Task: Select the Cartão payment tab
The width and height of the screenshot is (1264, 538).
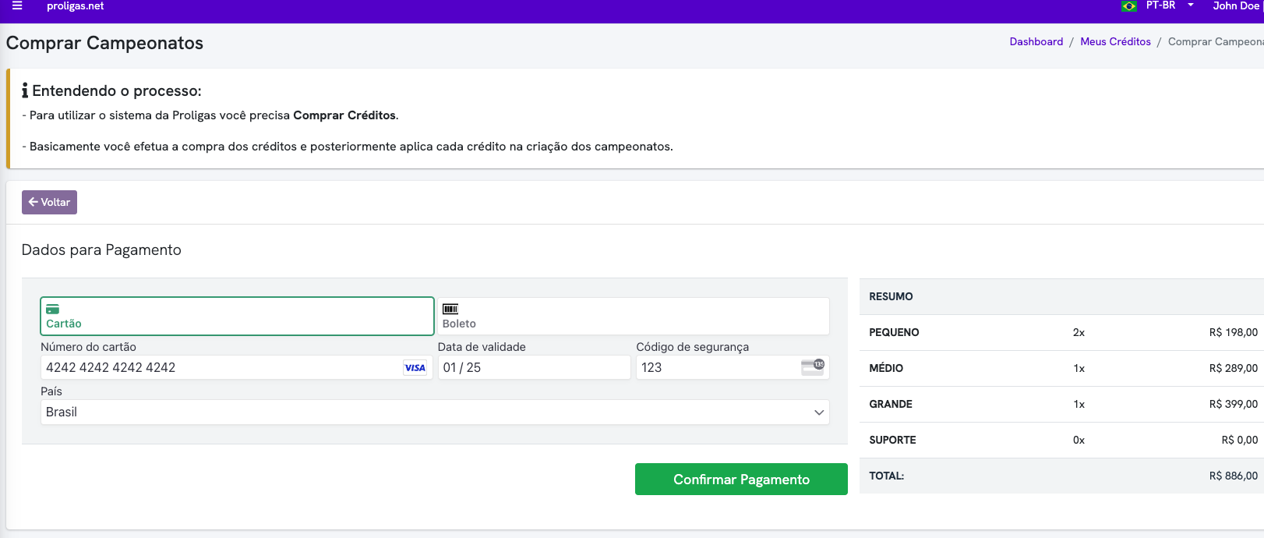Action: (x=237, y=317)
